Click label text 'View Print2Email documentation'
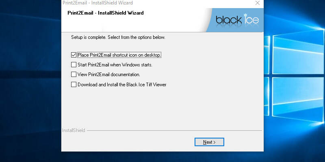 pos(108,75)
